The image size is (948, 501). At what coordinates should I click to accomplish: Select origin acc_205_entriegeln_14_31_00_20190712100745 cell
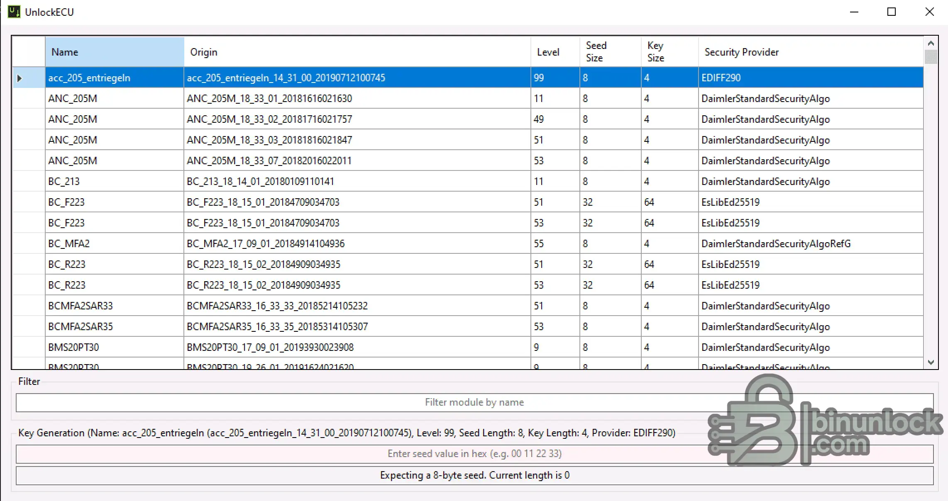[357, 78]
